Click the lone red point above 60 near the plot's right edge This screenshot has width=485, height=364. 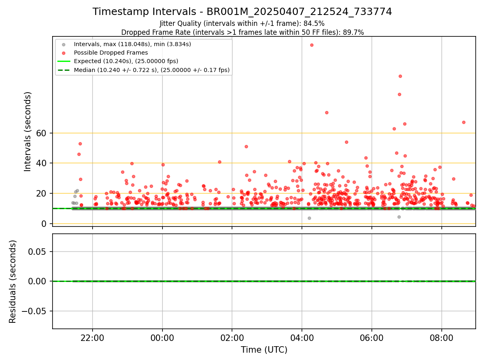coord(464,122)
